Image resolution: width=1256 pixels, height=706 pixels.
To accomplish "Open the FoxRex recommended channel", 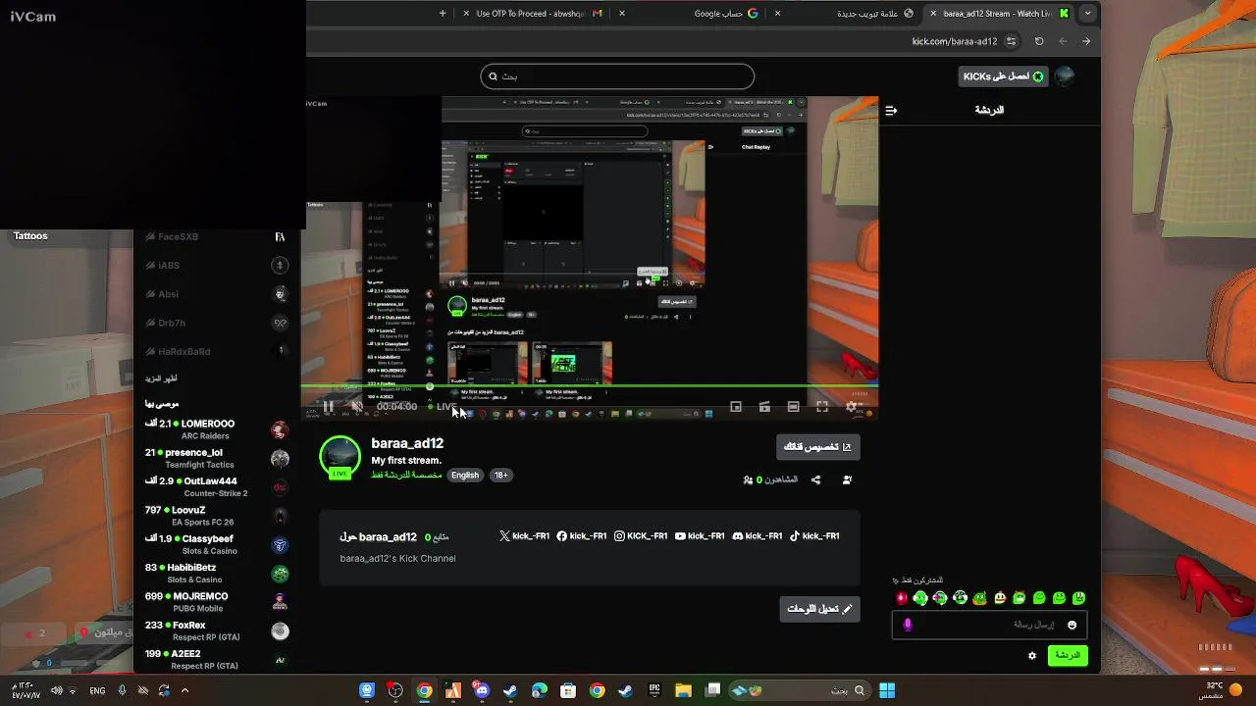I will pos(216,630).
